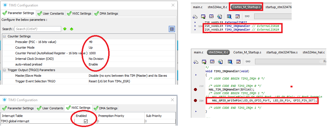328x129 pixels.
Task: Click the magnifier document icon in lower editor toolbar
Action: point(230,62)
